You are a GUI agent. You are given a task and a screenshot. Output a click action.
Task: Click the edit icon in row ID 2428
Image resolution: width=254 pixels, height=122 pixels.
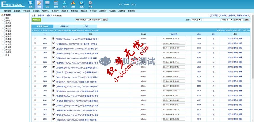(54, 43)
